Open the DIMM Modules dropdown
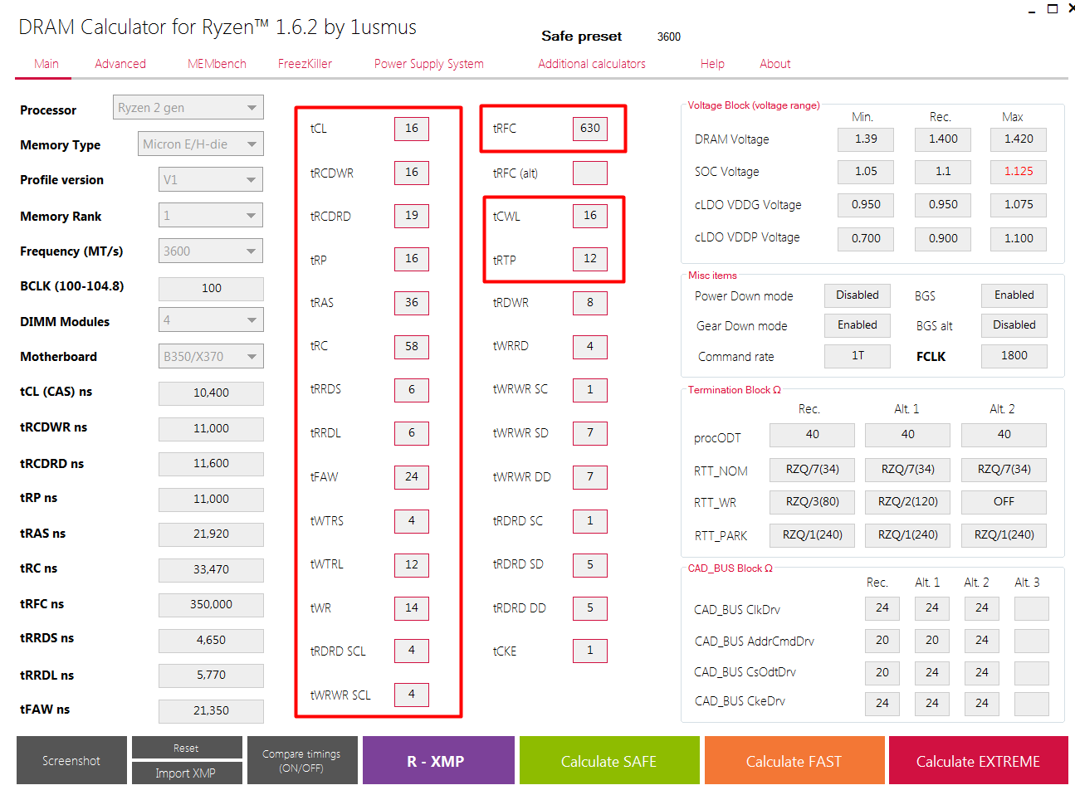This screenshot has height=795, width=1075. (211, 320)
